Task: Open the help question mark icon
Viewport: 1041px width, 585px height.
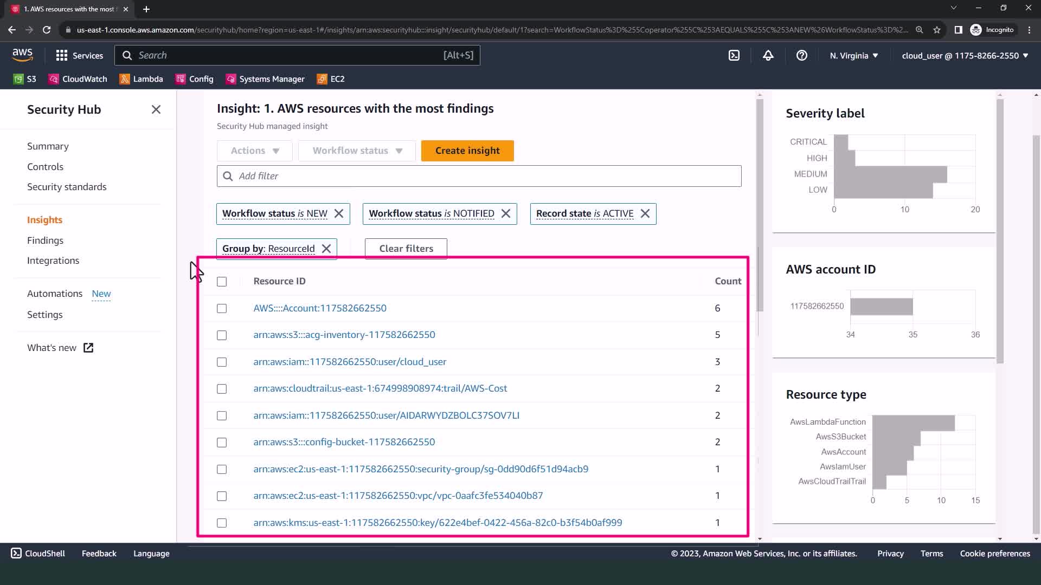Action: tap(801, 55)
